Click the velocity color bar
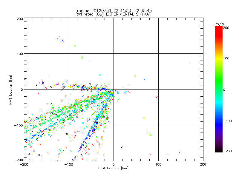239x179 pixels. click(219, 89)
